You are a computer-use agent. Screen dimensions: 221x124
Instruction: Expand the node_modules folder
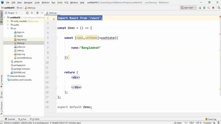point(8,21)
